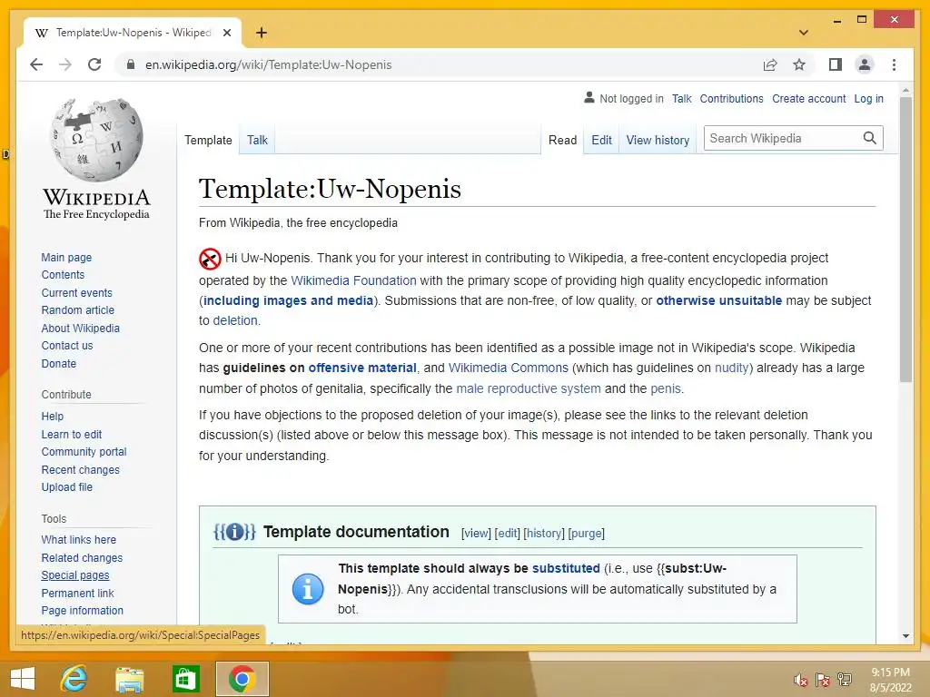Open Special pages link

pos(75,574)
